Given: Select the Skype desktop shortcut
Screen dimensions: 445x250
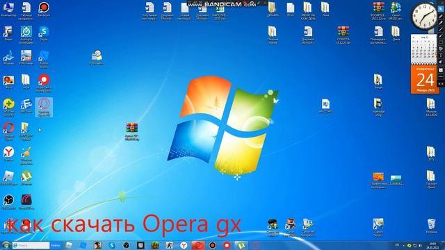Looking at the screenshot, I should pos(44,34).
